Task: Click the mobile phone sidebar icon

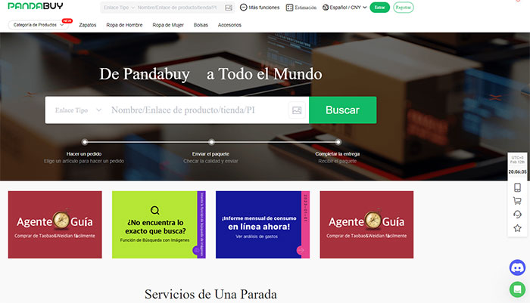Action: (517, 187)
